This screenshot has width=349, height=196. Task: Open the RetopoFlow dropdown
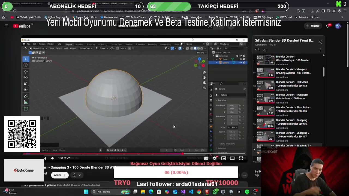pos(85,48)
